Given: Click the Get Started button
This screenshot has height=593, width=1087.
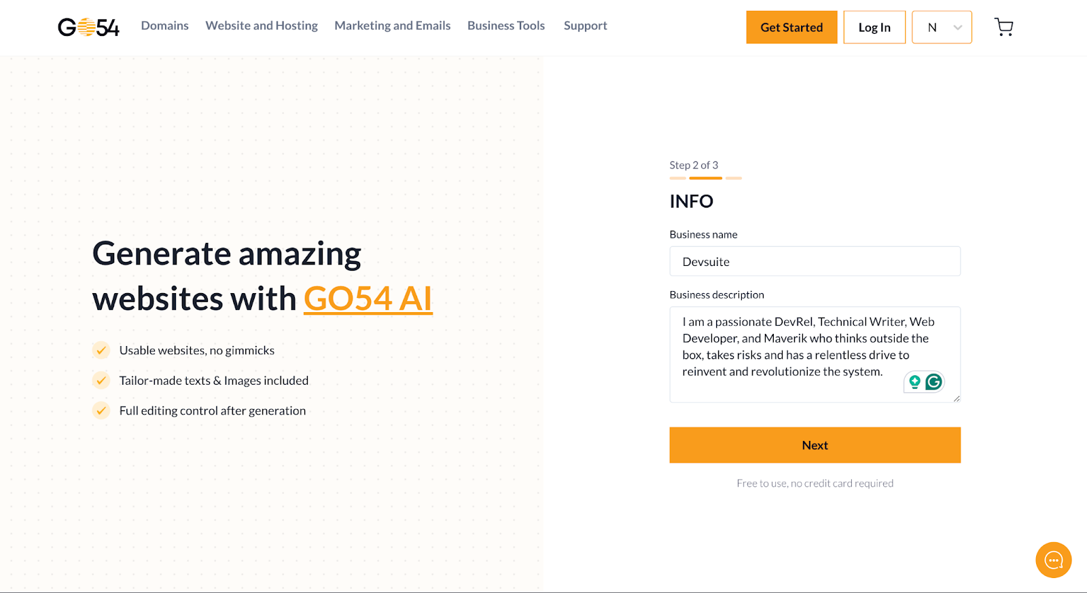Looking at the screenshot, I should point(791,27).
